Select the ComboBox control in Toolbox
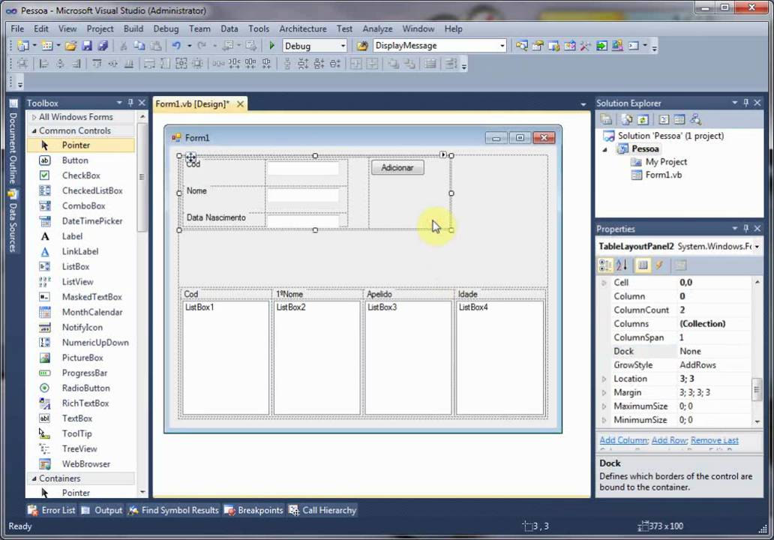Viewport: 774px width, 540px height. (83, 205)
